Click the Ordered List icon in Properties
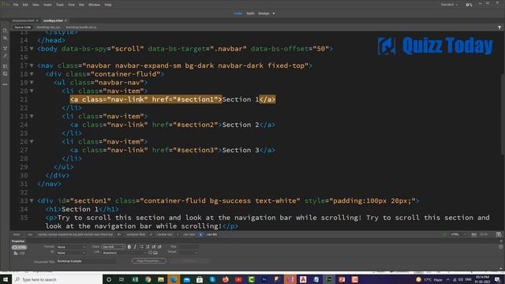The width and height of the screenshot is (505, 284). click(x=148, y=247)
